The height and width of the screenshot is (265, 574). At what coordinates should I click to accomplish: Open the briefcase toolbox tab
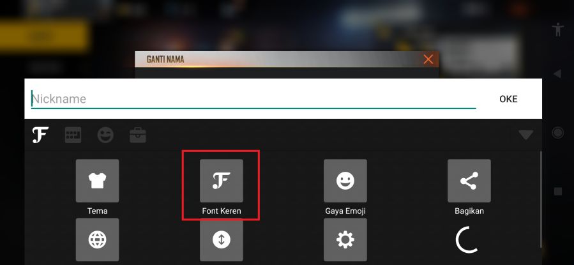(x=138, y=135)
